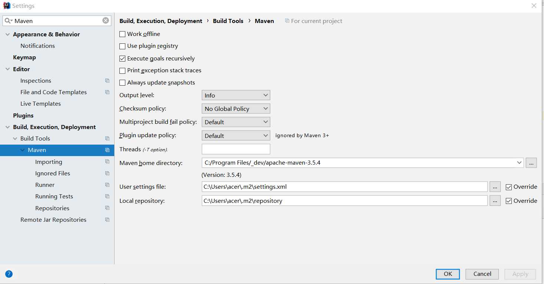Select Importing under Maven
Viewport: 544px width, 284px height.
click(x=49, y=162)
